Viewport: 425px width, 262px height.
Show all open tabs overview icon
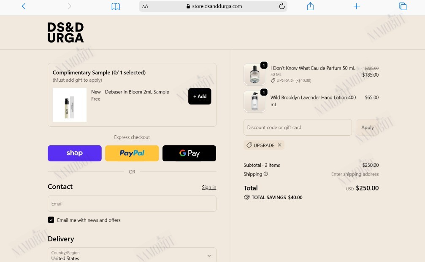[x=403, y=6]
